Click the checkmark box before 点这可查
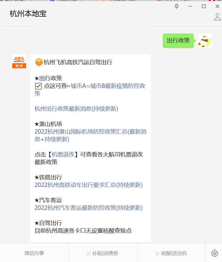This screenshot has width=222, height=262. pyautogui.click(x=38, y=86)
